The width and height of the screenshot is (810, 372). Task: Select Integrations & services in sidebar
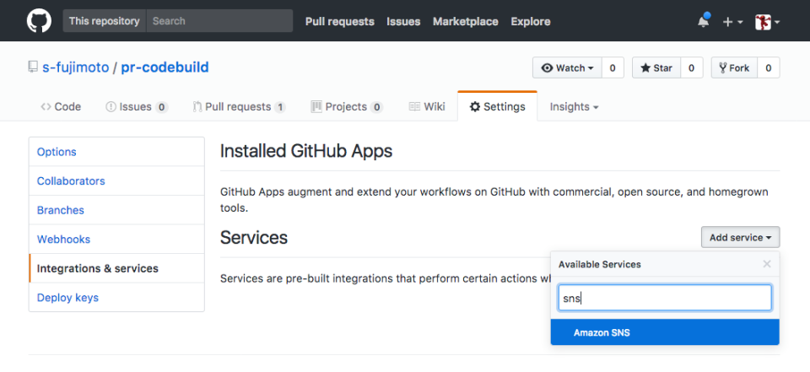(x=116, y=268)
